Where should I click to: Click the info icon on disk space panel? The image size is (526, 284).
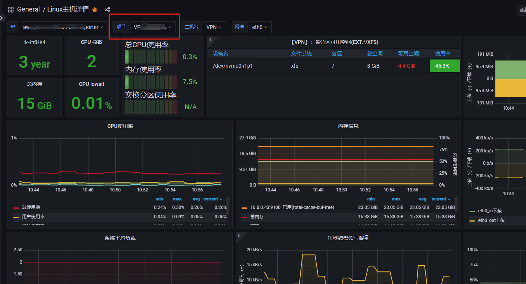[x=210, y=39]
